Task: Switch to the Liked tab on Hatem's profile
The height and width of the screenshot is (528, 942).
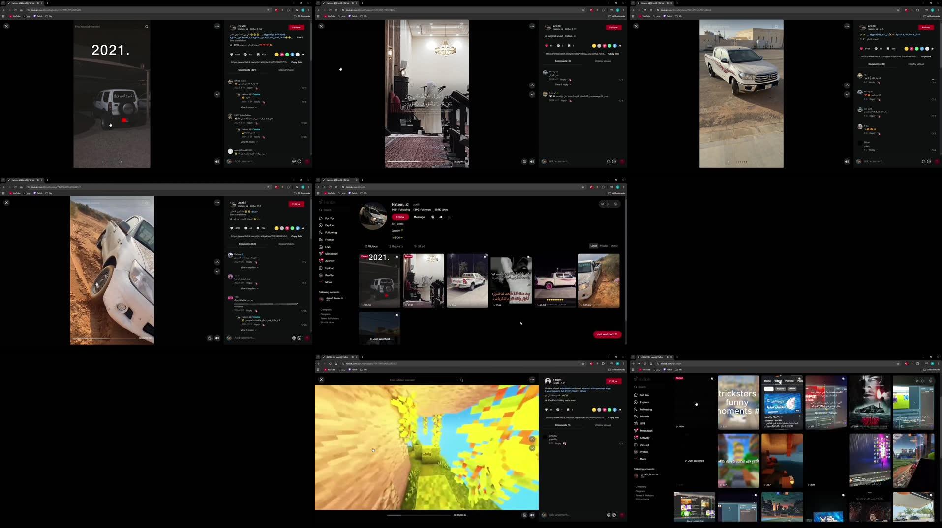Action: point(420,246)
